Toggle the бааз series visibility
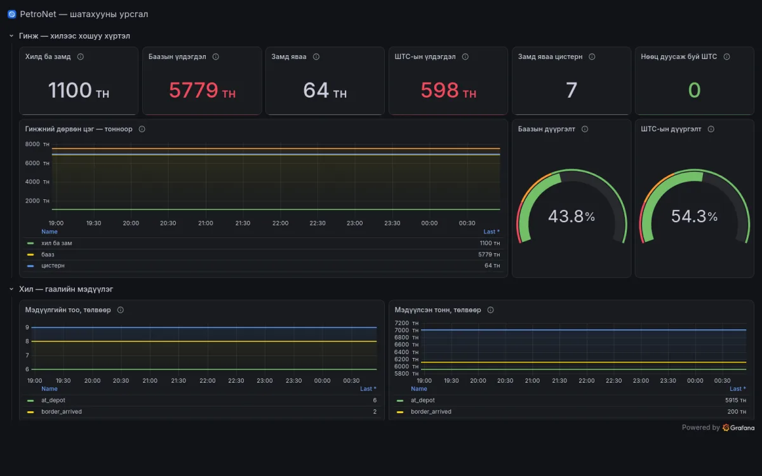 click(48, 255)
